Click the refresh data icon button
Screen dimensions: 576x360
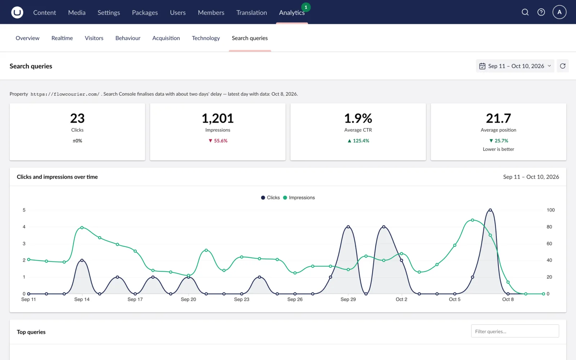[x=563, y=66]
